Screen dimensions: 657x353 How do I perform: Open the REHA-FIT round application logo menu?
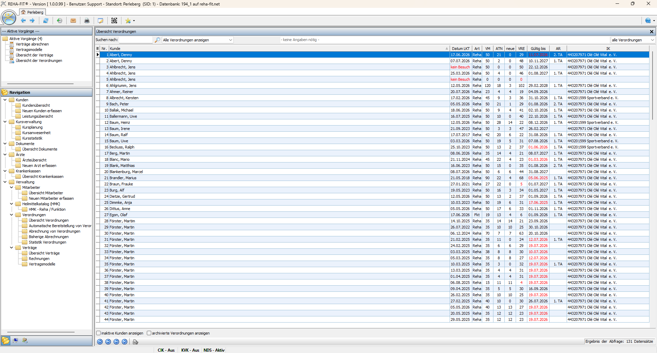pyautogui.click(x=9, y=18)
